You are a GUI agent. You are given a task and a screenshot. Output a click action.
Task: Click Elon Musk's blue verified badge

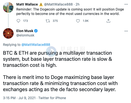36,31
